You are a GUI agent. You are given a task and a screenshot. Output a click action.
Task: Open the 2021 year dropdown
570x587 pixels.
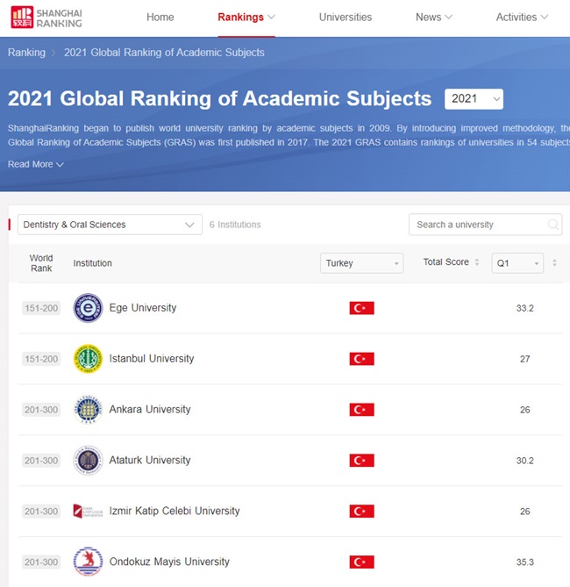pyautogui.click(x=474, y=99)
